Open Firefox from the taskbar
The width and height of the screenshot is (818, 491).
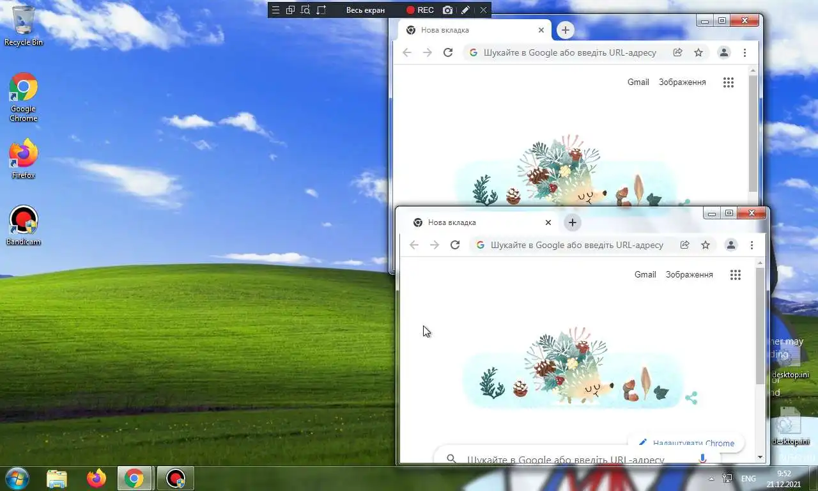96,478
